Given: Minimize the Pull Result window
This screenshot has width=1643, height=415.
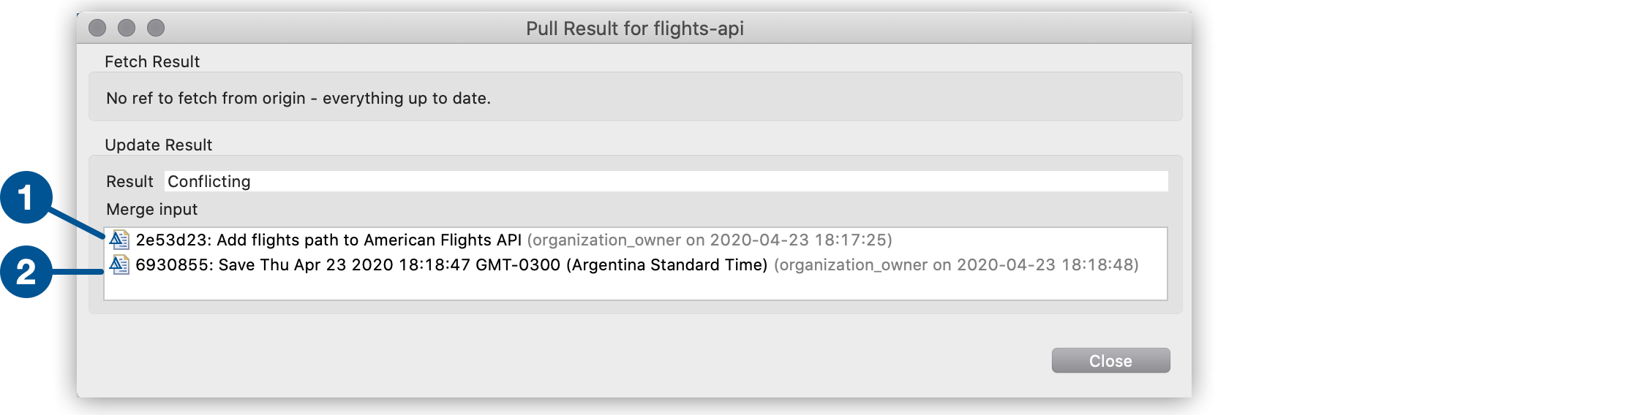Looking at the screenshot, I should [x=127, y=28].
